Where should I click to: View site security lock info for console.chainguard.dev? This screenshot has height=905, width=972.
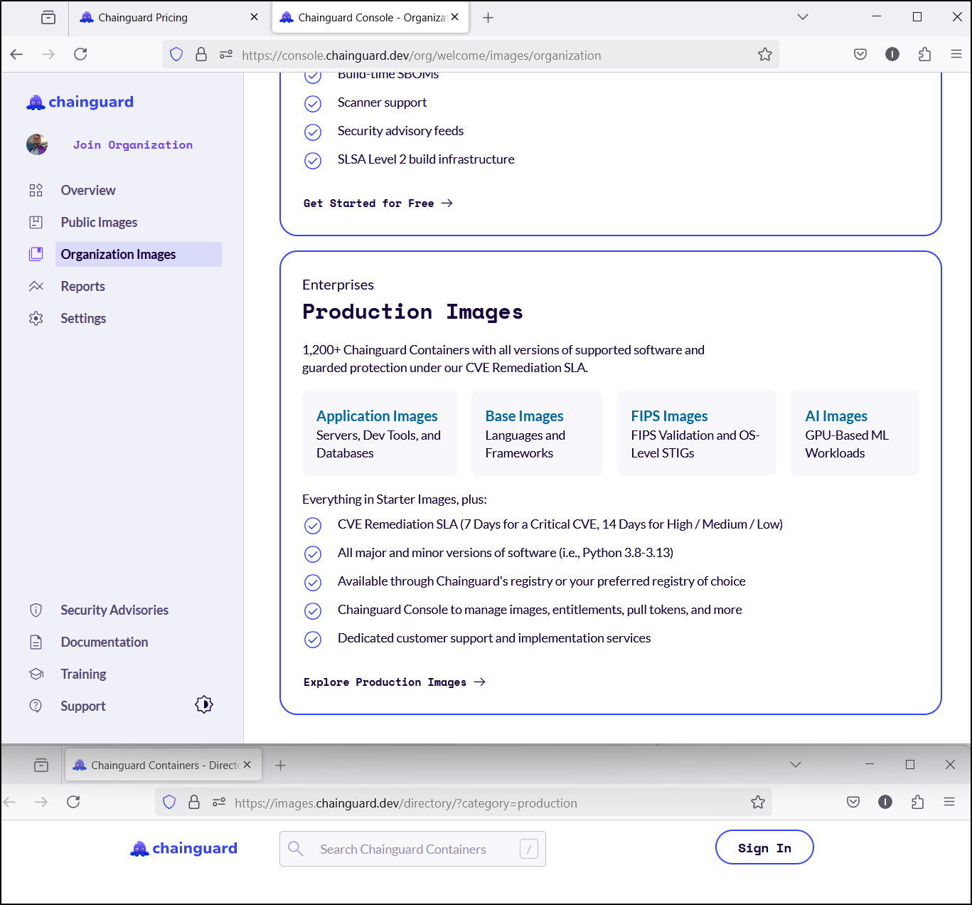pyautogui.click(x=201, y=55)
